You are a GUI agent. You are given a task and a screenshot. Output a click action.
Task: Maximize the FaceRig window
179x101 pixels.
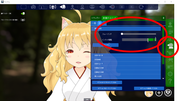[x=165, y=2]
